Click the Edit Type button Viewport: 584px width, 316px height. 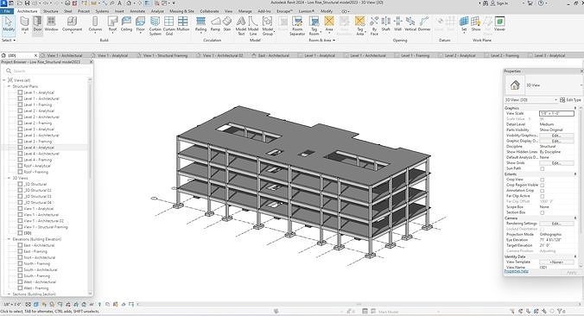pos(570,100)
